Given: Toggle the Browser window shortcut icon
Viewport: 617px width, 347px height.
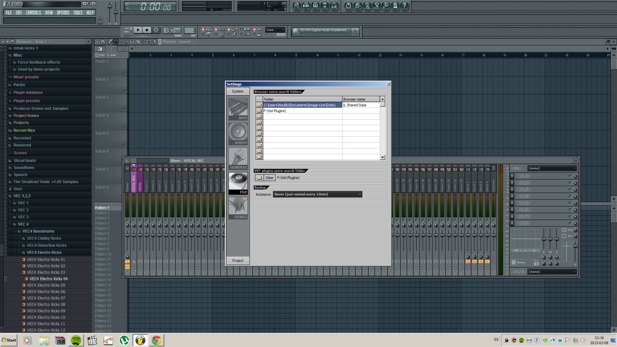Looking at the screenshot, I should coord(325,6).
